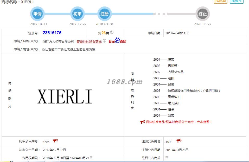Click goods item 2601 线带

tap(164, 84)
